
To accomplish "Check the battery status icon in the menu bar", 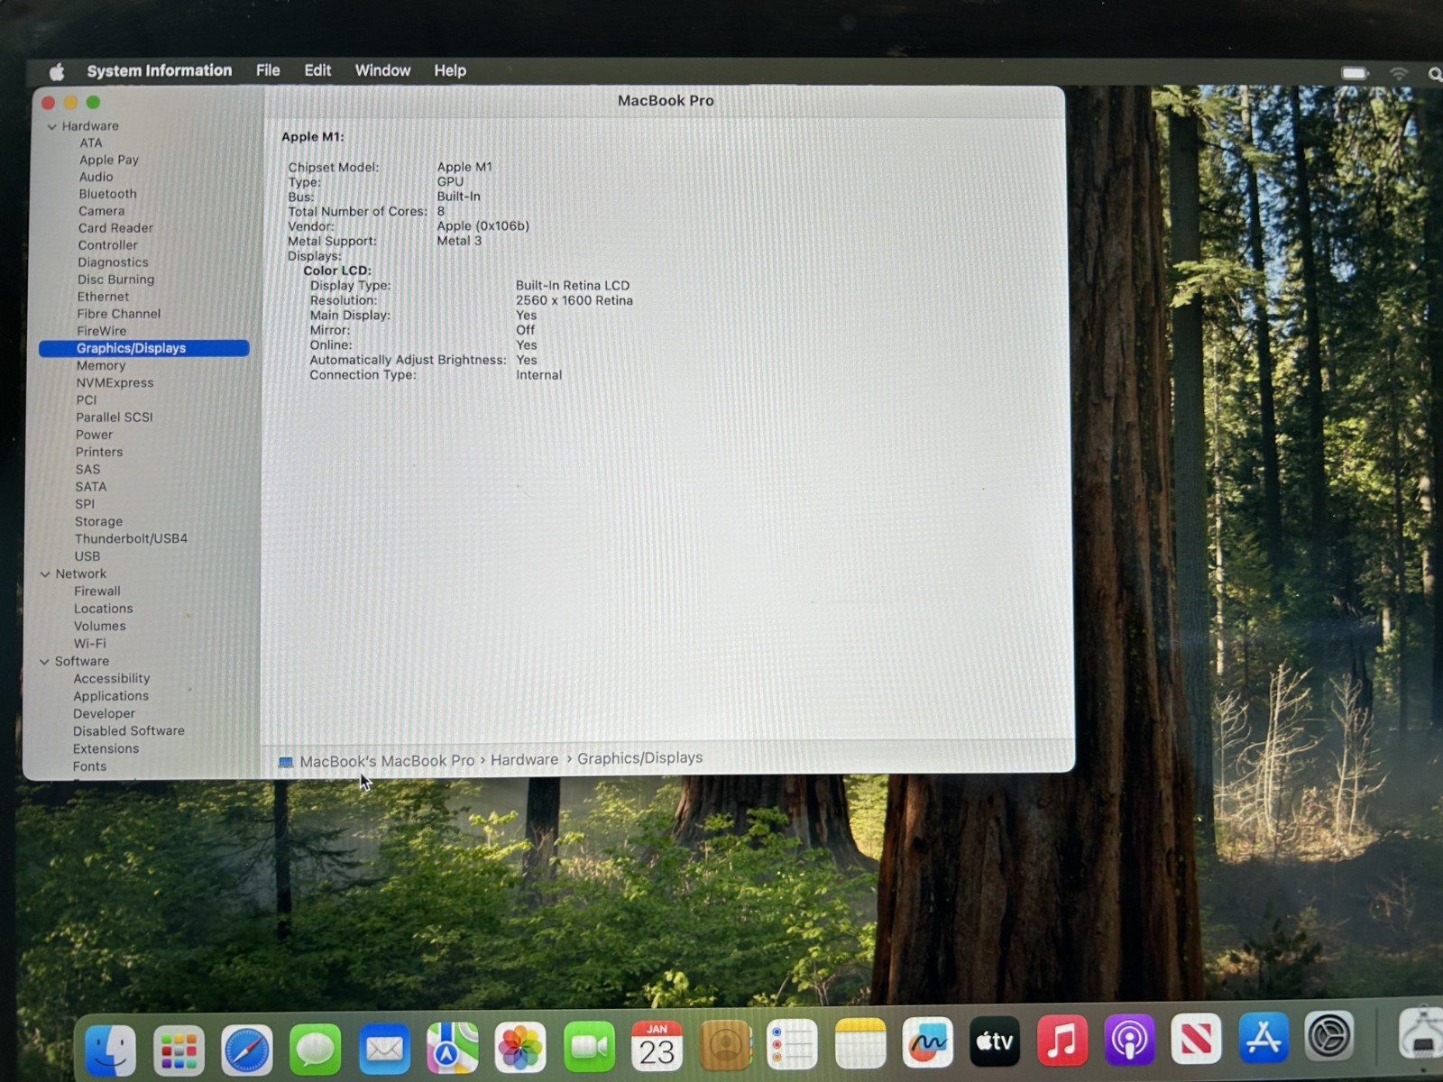I will click(x=1355, y=73).
